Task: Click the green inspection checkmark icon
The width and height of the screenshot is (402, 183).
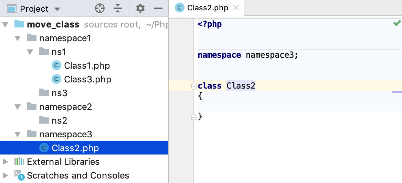Action: [x=397, y=23]
